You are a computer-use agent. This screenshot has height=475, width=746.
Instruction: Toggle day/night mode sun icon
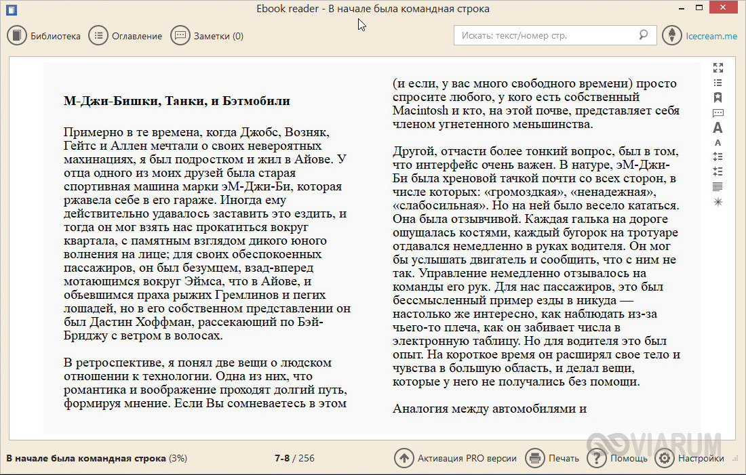[718, 202]
